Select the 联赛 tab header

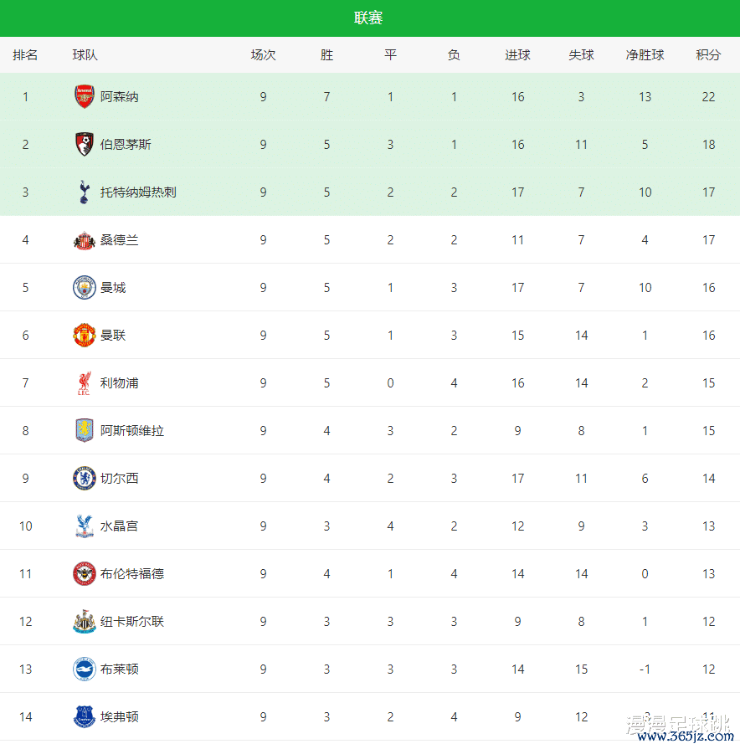(x=368, y=18)
